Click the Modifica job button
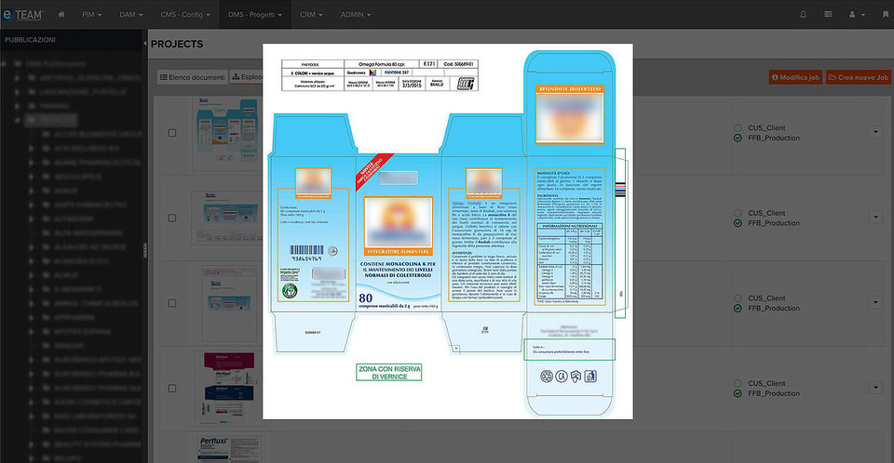Screen dimensions: 894x463 click(795, 78)
